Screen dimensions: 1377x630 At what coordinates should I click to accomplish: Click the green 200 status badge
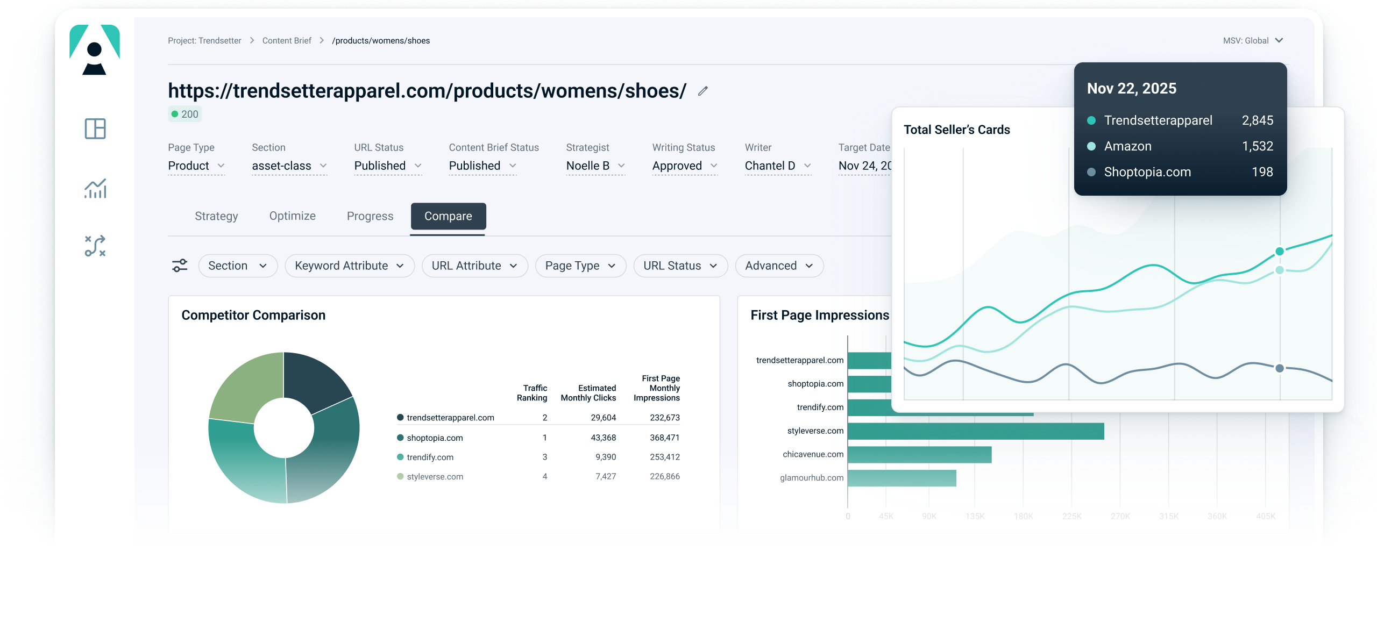point(185,114)
